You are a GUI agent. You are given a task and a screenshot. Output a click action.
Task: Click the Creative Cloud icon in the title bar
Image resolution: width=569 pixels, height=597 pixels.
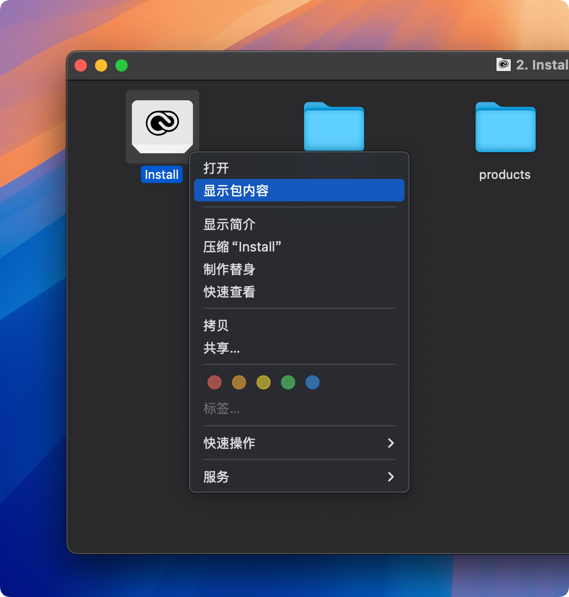503,65
